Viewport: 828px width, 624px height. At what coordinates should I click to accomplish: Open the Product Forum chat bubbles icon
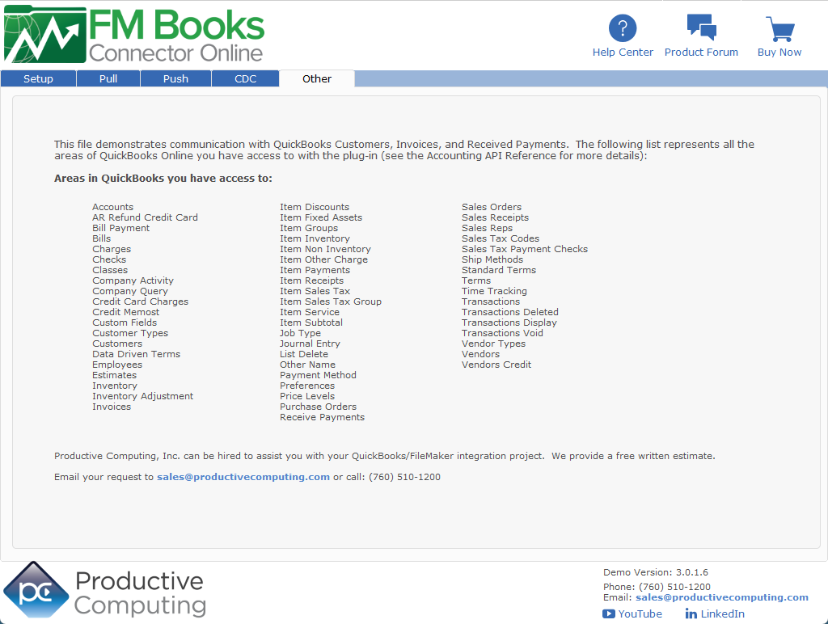(x=701, y=27)
